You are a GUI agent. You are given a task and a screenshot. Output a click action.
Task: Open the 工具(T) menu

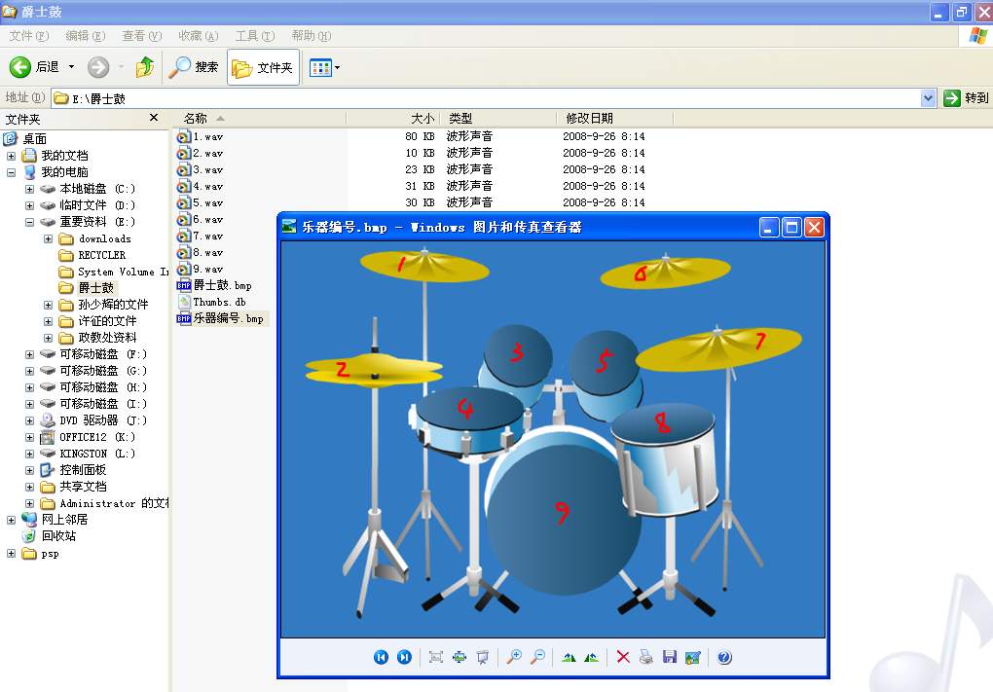tap(254, 36)
